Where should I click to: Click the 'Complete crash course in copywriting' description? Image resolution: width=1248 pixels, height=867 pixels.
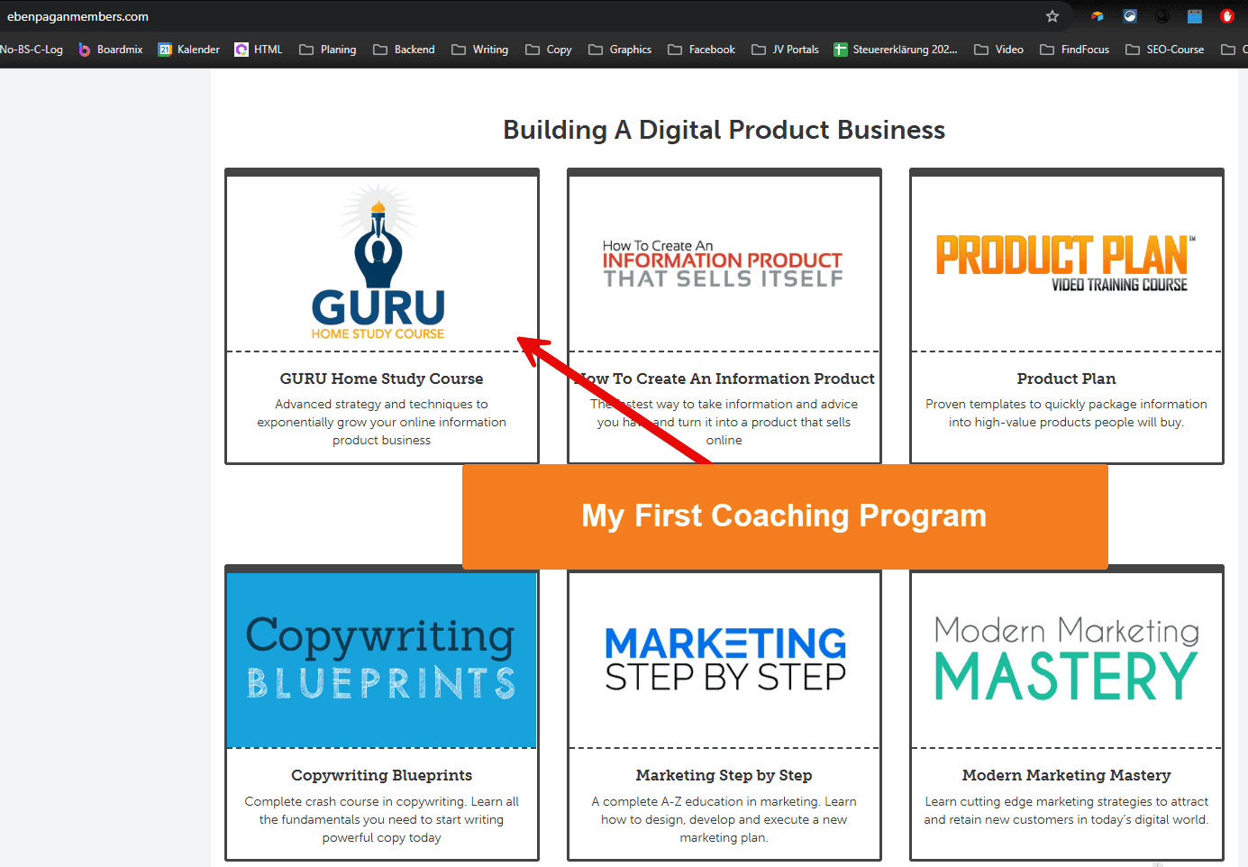381,819
